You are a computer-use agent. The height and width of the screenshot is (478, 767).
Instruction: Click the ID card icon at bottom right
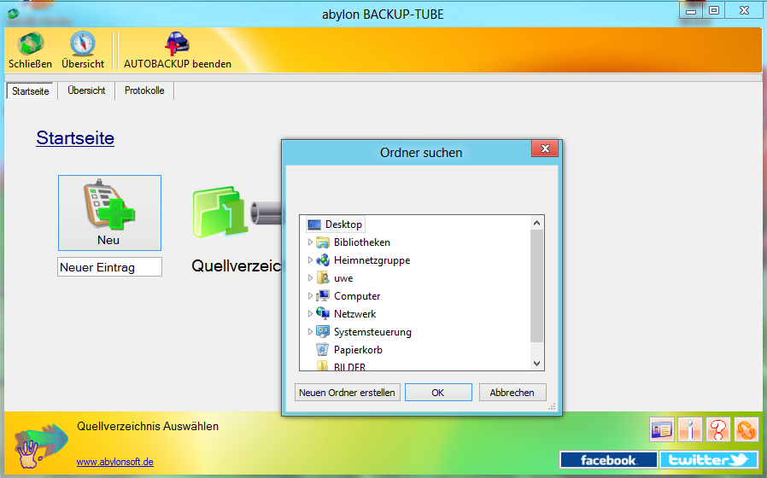pyautogui.click(x=662, y=430)
